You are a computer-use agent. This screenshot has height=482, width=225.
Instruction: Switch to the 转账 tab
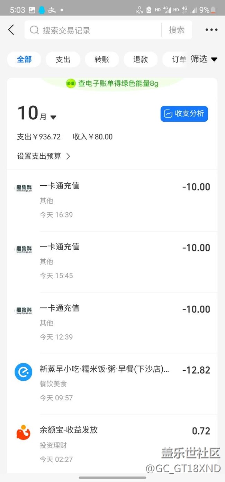[x=102, y=59]
